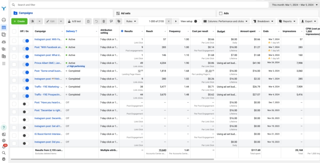This screenshot has height=163, width=320.
Task: Open the Settings gear icon in sidebar
Action: pos(4,140)
